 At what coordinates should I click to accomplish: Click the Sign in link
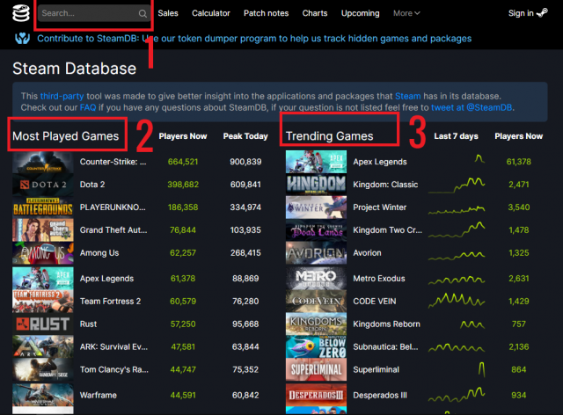tap(521, 13)
